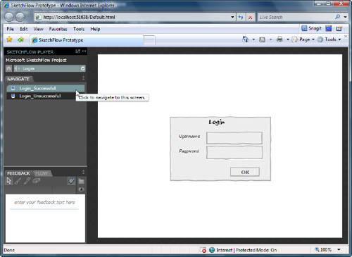
Task: Select the feedback arrow selection tool
Action: 8,181
